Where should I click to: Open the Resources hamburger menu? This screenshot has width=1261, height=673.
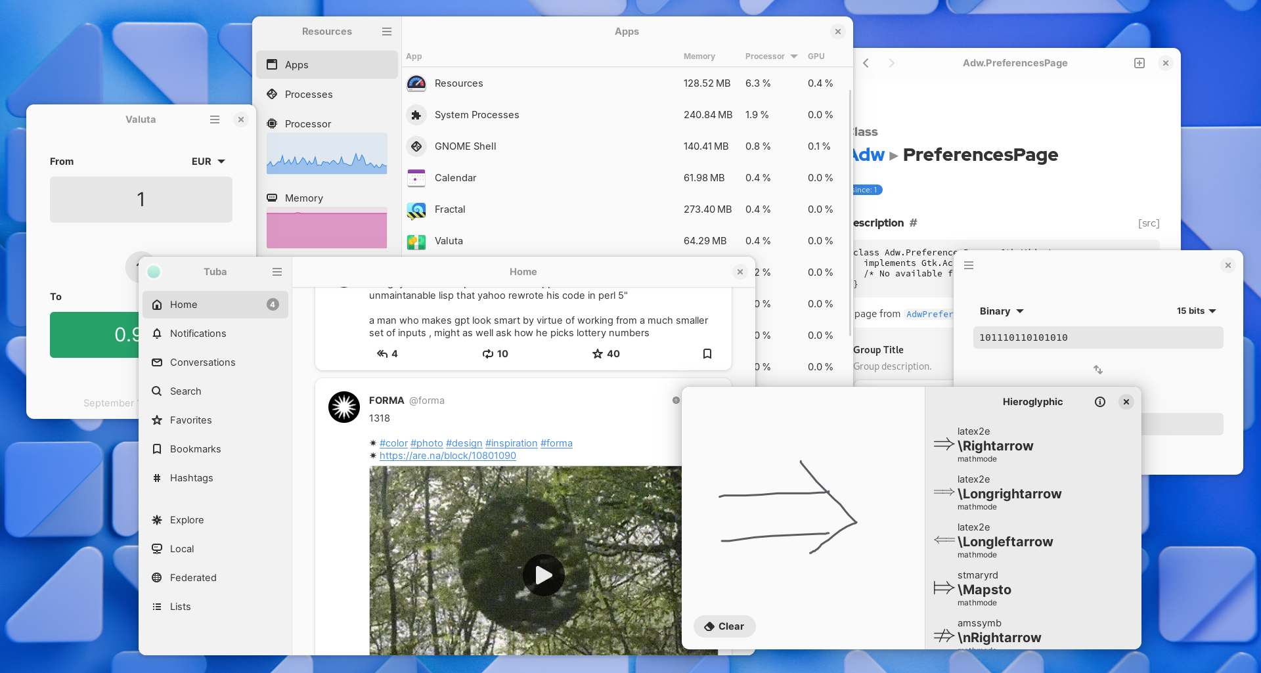tap(387, 32)
